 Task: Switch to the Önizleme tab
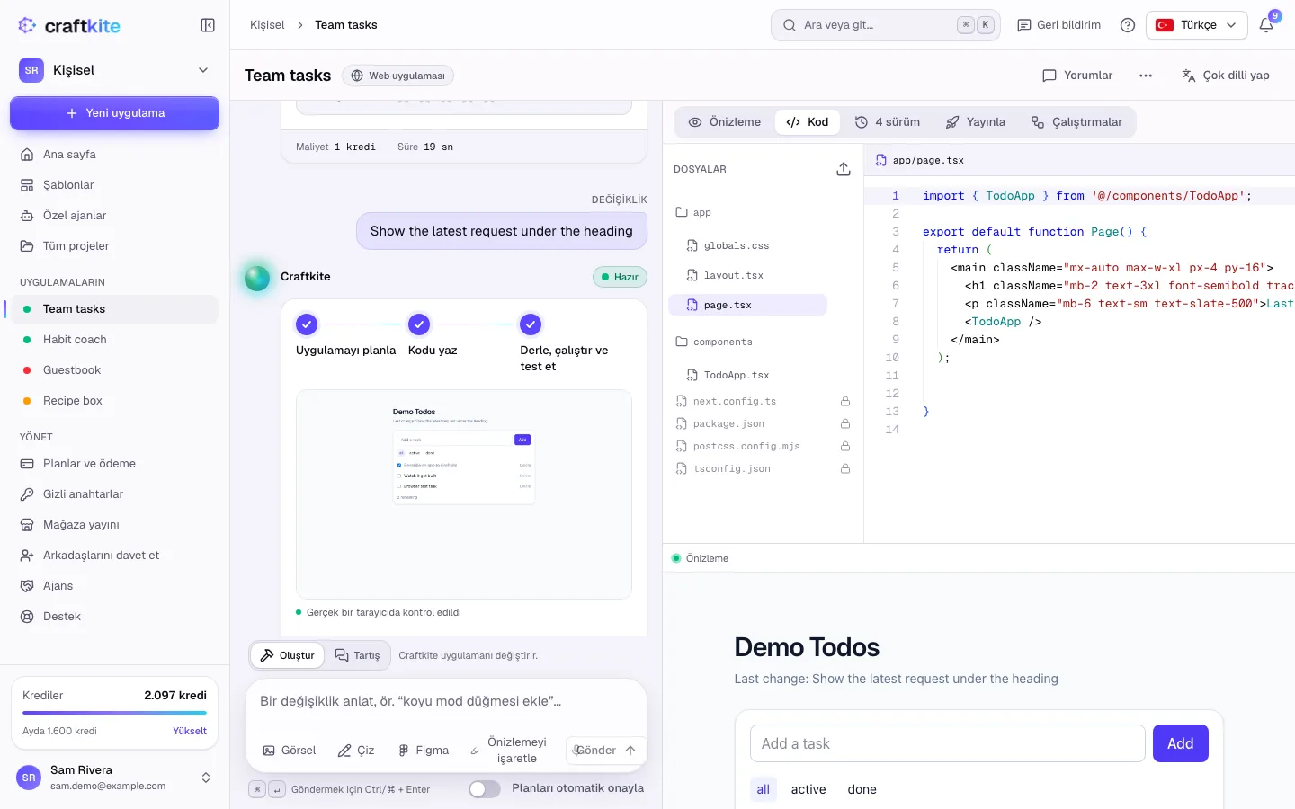pos(725,122)
